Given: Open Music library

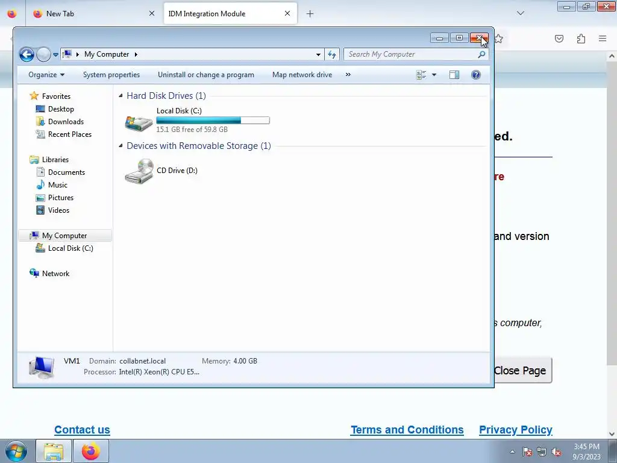Looking at the screenshot, I should point(57,184).
